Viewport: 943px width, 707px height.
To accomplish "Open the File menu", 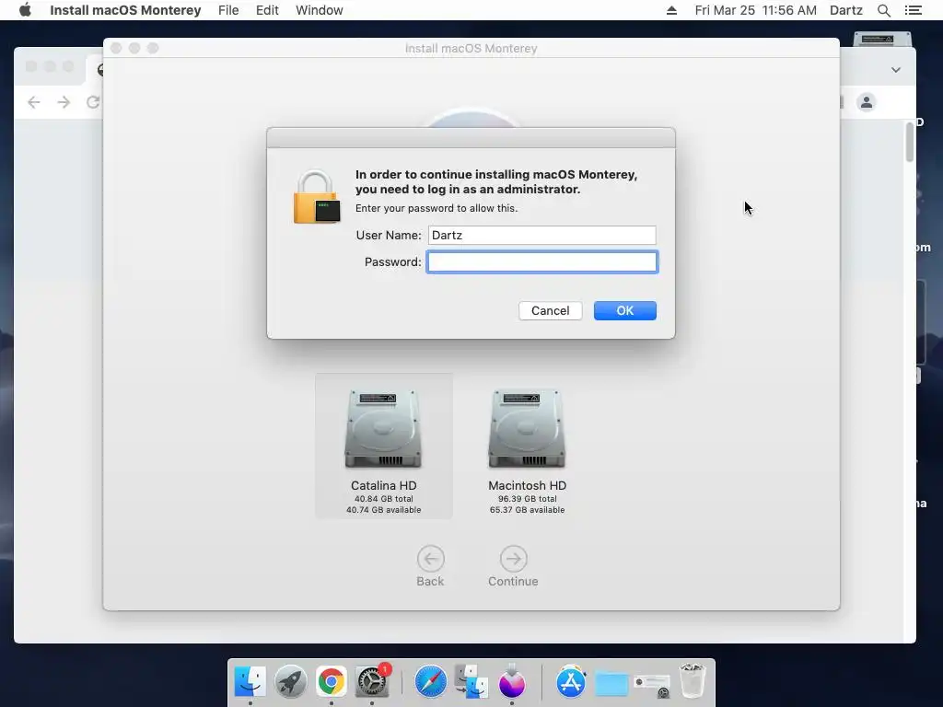I will click(228, 10).
